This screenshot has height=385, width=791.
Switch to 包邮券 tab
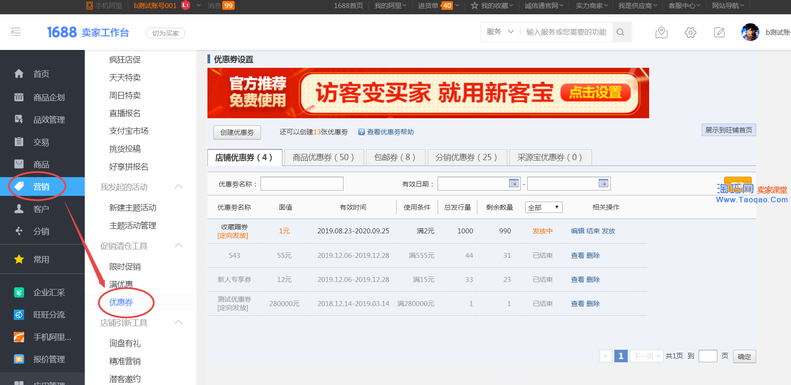[x=395, y=157]
